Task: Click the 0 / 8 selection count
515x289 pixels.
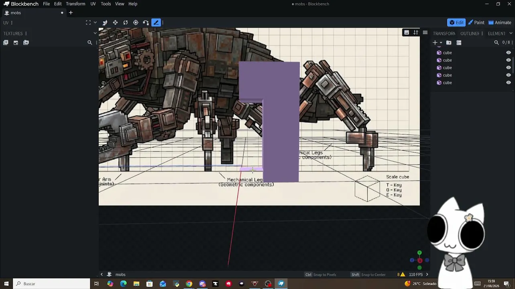Action: pos(506,43)
